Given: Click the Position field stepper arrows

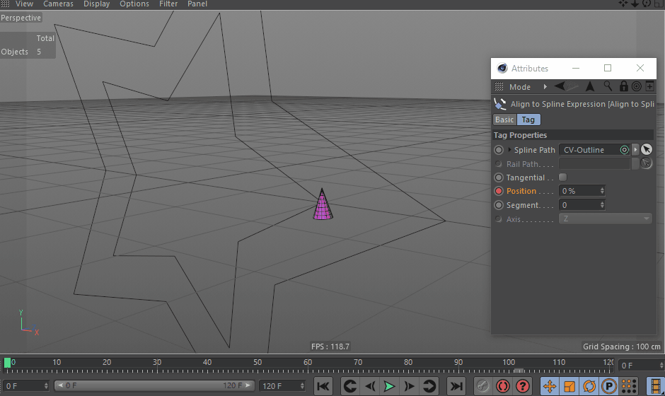Looking at the screenshot, I should pyautogui.click(x=602, y=191).
